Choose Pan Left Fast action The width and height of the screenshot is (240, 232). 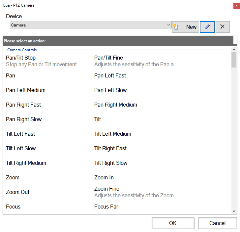pos(110,75)
